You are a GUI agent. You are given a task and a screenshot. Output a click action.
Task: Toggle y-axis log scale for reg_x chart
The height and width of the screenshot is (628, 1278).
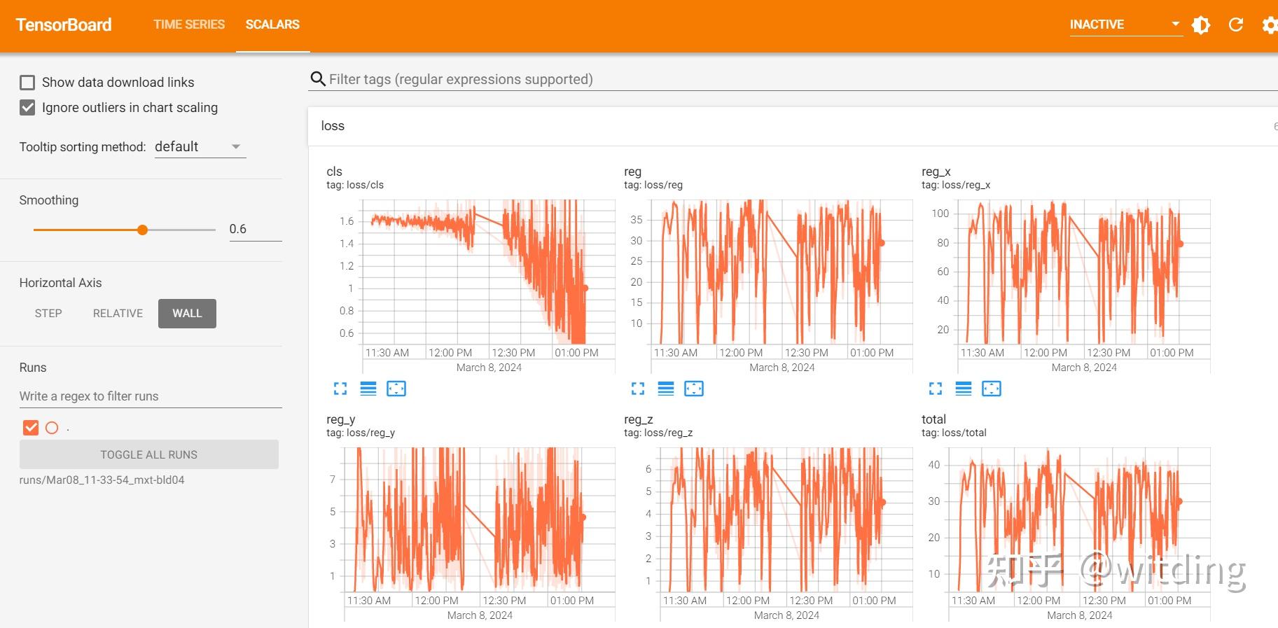[x=964, y=389]
